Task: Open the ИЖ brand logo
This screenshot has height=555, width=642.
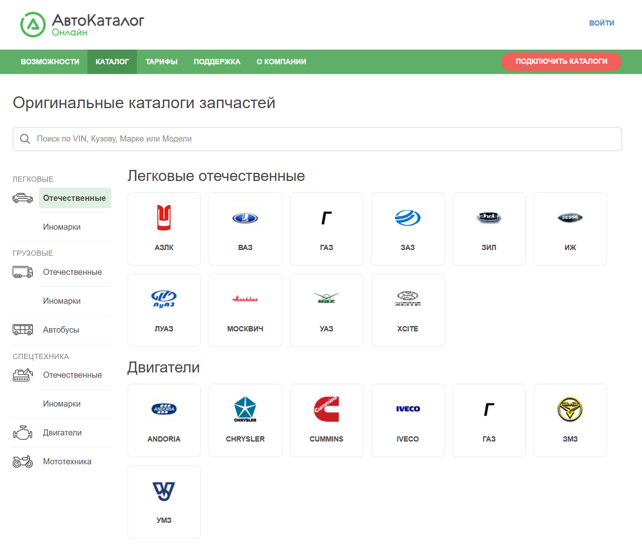Action: click(570, 218)
